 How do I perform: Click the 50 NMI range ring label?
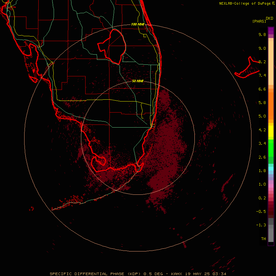(x=138, y=81)
